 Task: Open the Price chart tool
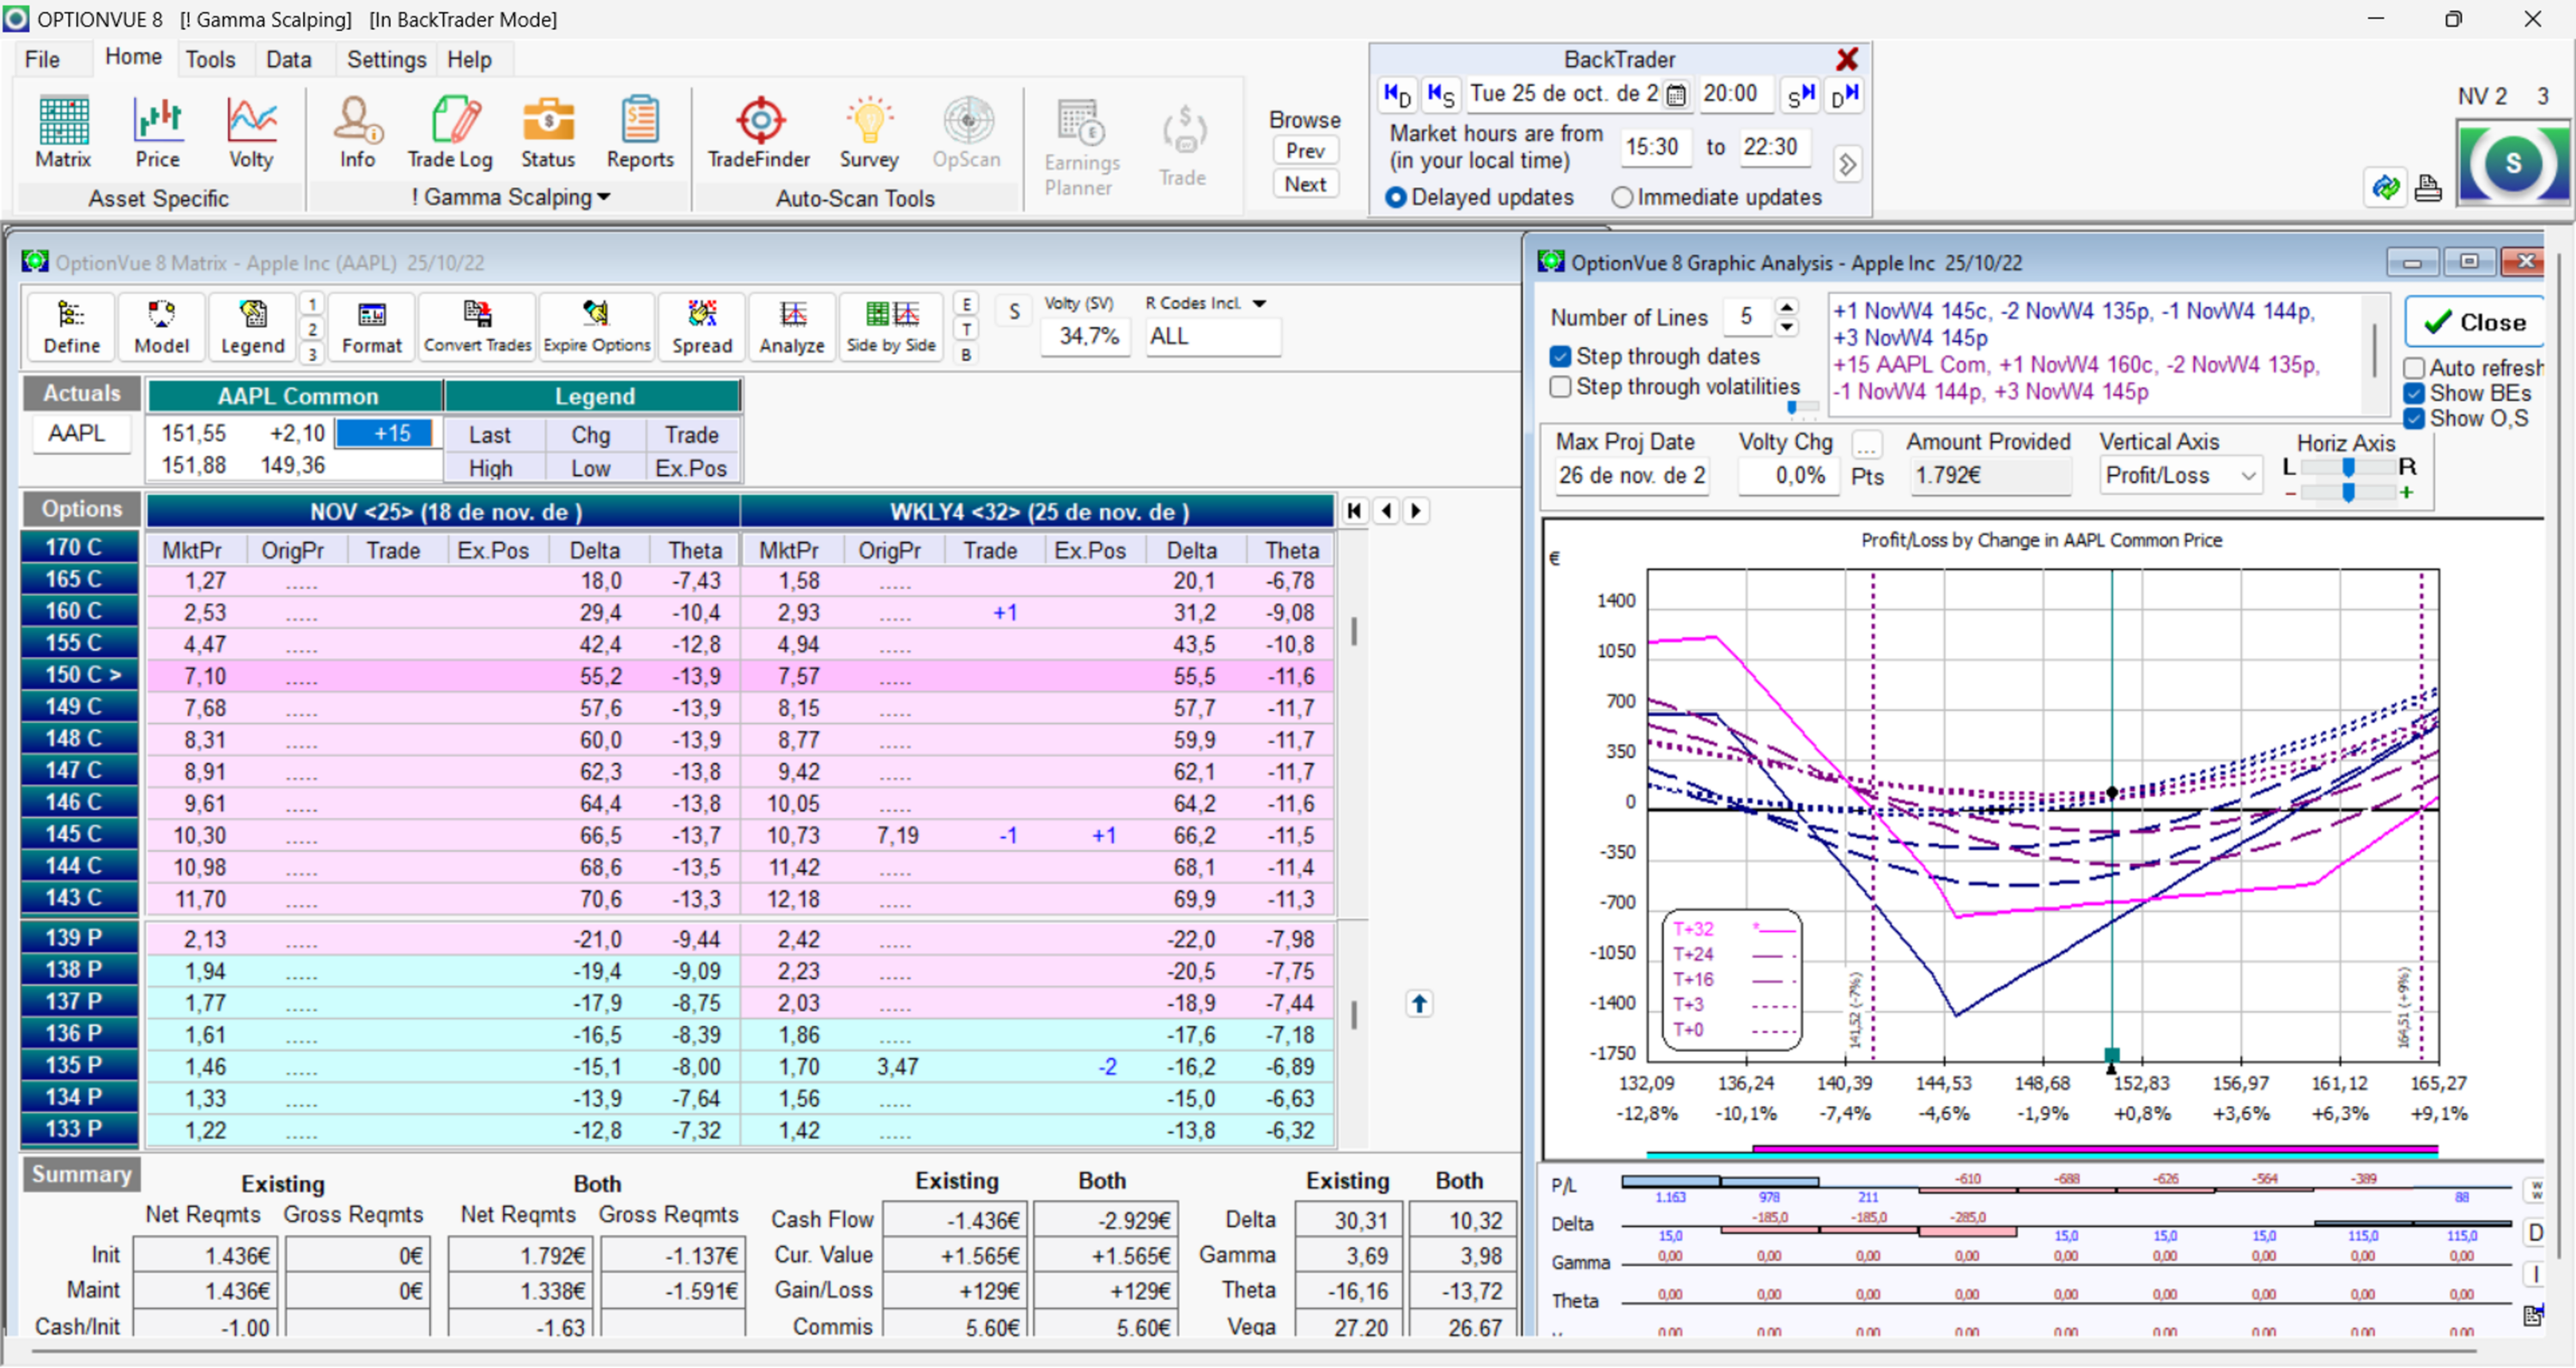coord(158,133)
